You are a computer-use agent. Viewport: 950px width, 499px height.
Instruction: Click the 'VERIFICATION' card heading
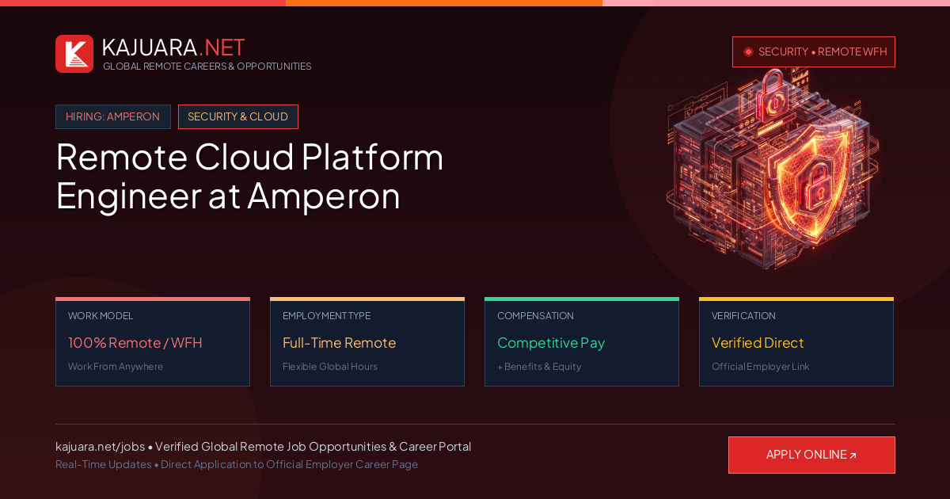(743, 316)
